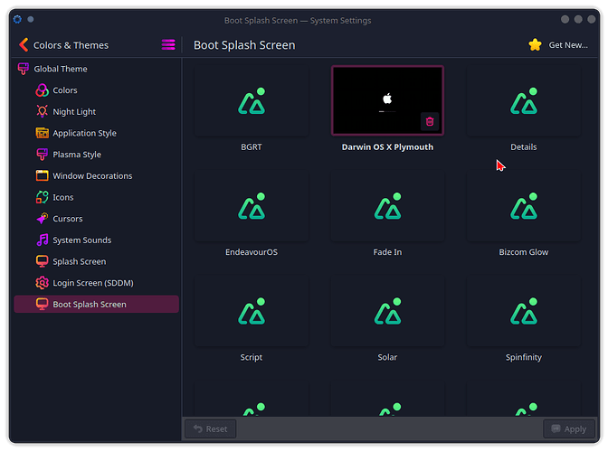Click the Colors circles icon
608x452 pixels.
pos(42,90)
